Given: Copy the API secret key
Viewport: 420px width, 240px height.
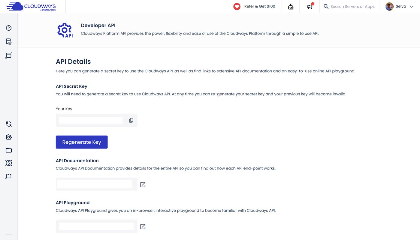Looking at the screenshot, I should [x=131, y=120].
